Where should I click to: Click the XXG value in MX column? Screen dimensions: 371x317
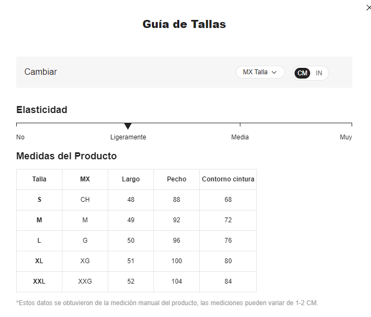(x=85, y=281)
